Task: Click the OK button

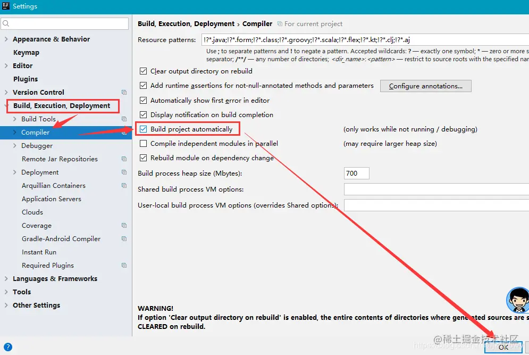Action: [503, 347]
